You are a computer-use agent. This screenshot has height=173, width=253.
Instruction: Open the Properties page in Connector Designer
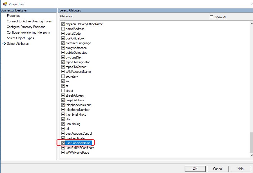coord(14,16)
